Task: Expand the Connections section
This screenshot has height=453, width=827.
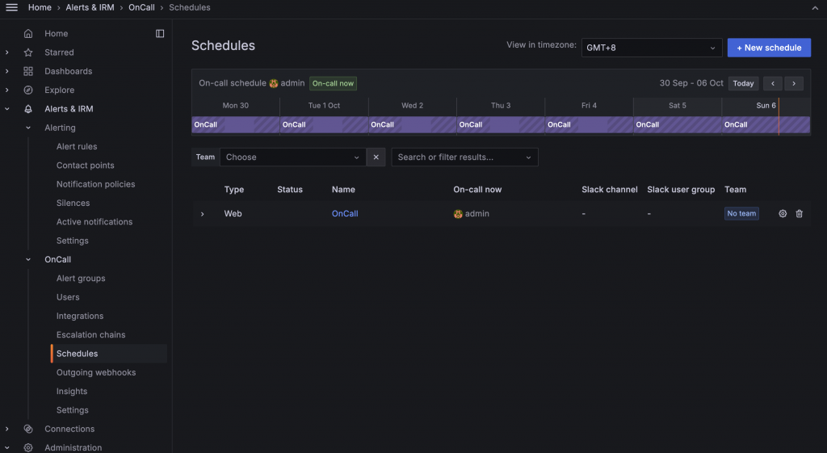Action: pyautogui.click(x=6, y=430)
